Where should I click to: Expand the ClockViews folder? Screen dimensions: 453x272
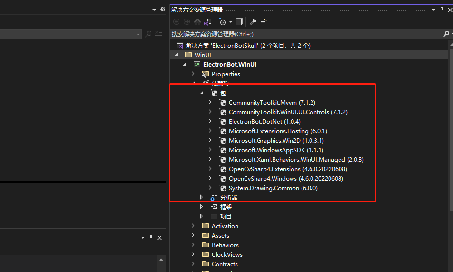point(193,254)
